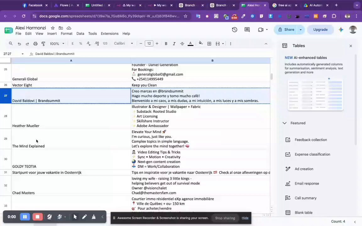
Task: Select the Blank table option
Action: pyautogui.click(x=303, y=213)
